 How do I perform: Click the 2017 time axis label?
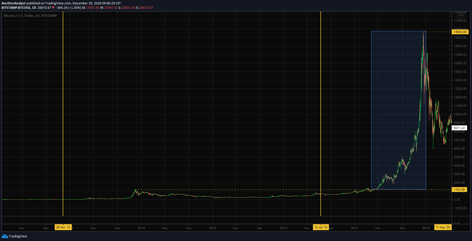[355, 228]
